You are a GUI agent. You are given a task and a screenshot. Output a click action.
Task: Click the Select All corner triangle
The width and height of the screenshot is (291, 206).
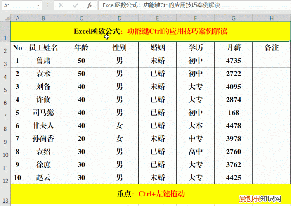coord(7,18)
